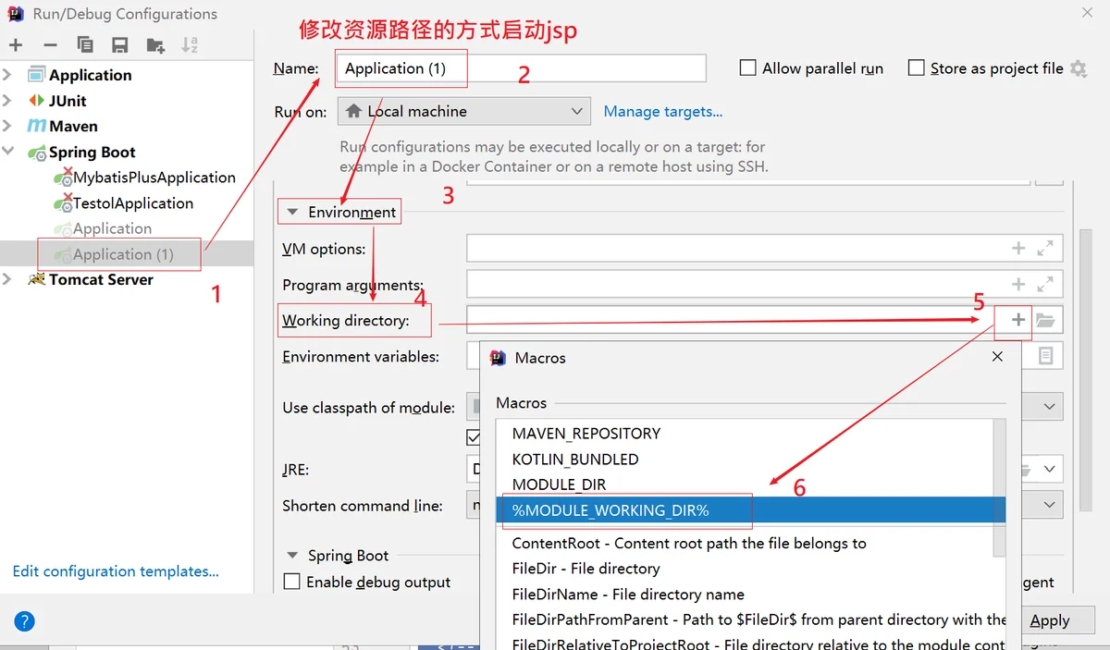Select MAVEN_REPOSITORY macro
Image resolution: width=1110 pixels, height=650 pixels.
click(x=586, y=434)
